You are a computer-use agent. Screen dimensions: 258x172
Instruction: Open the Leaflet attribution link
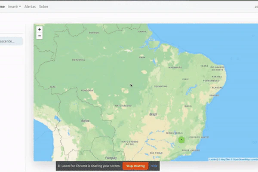pyautogui.click(x=213, y=160)
